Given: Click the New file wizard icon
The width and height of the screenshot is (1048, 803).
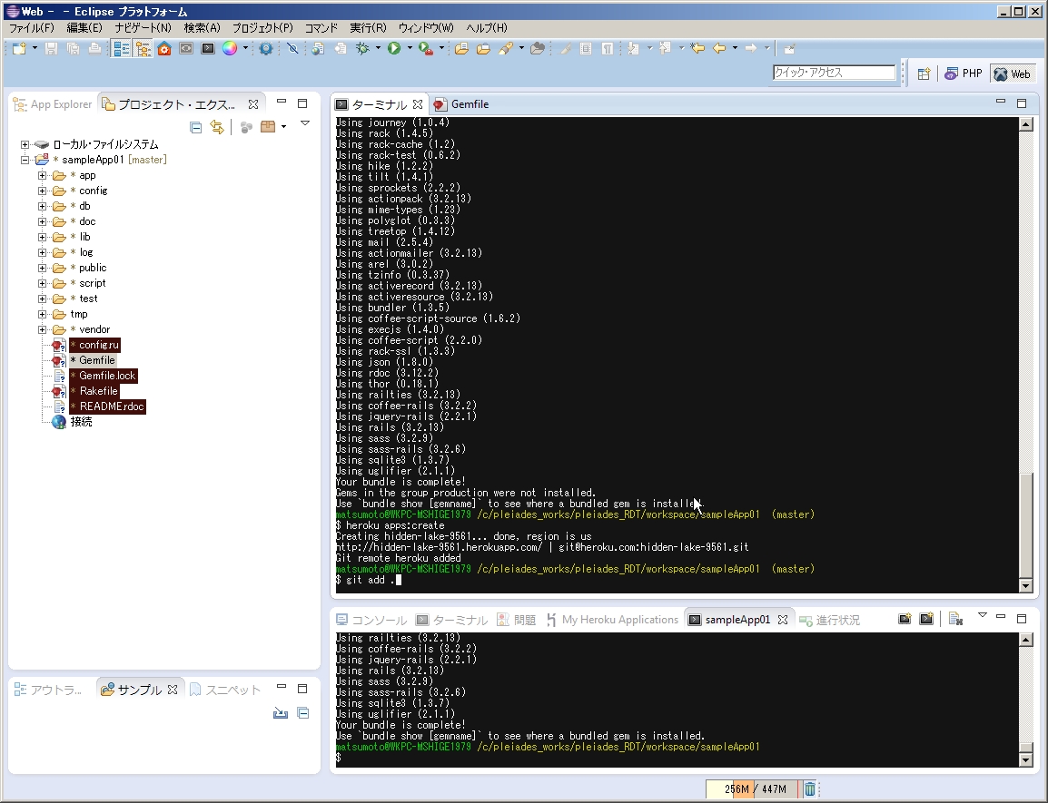Looking at the screenshot, I should pos(19,49).
